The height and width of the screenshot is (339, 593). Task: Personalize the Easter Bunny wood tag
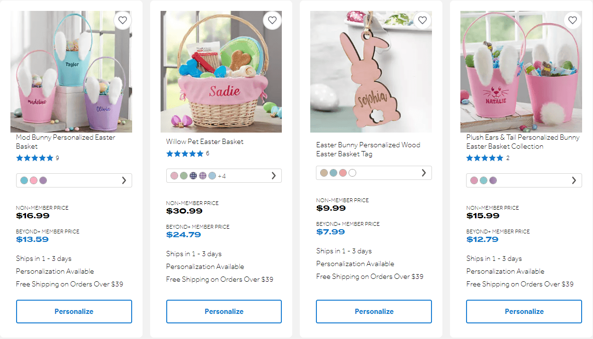click(x=374, y=311)
